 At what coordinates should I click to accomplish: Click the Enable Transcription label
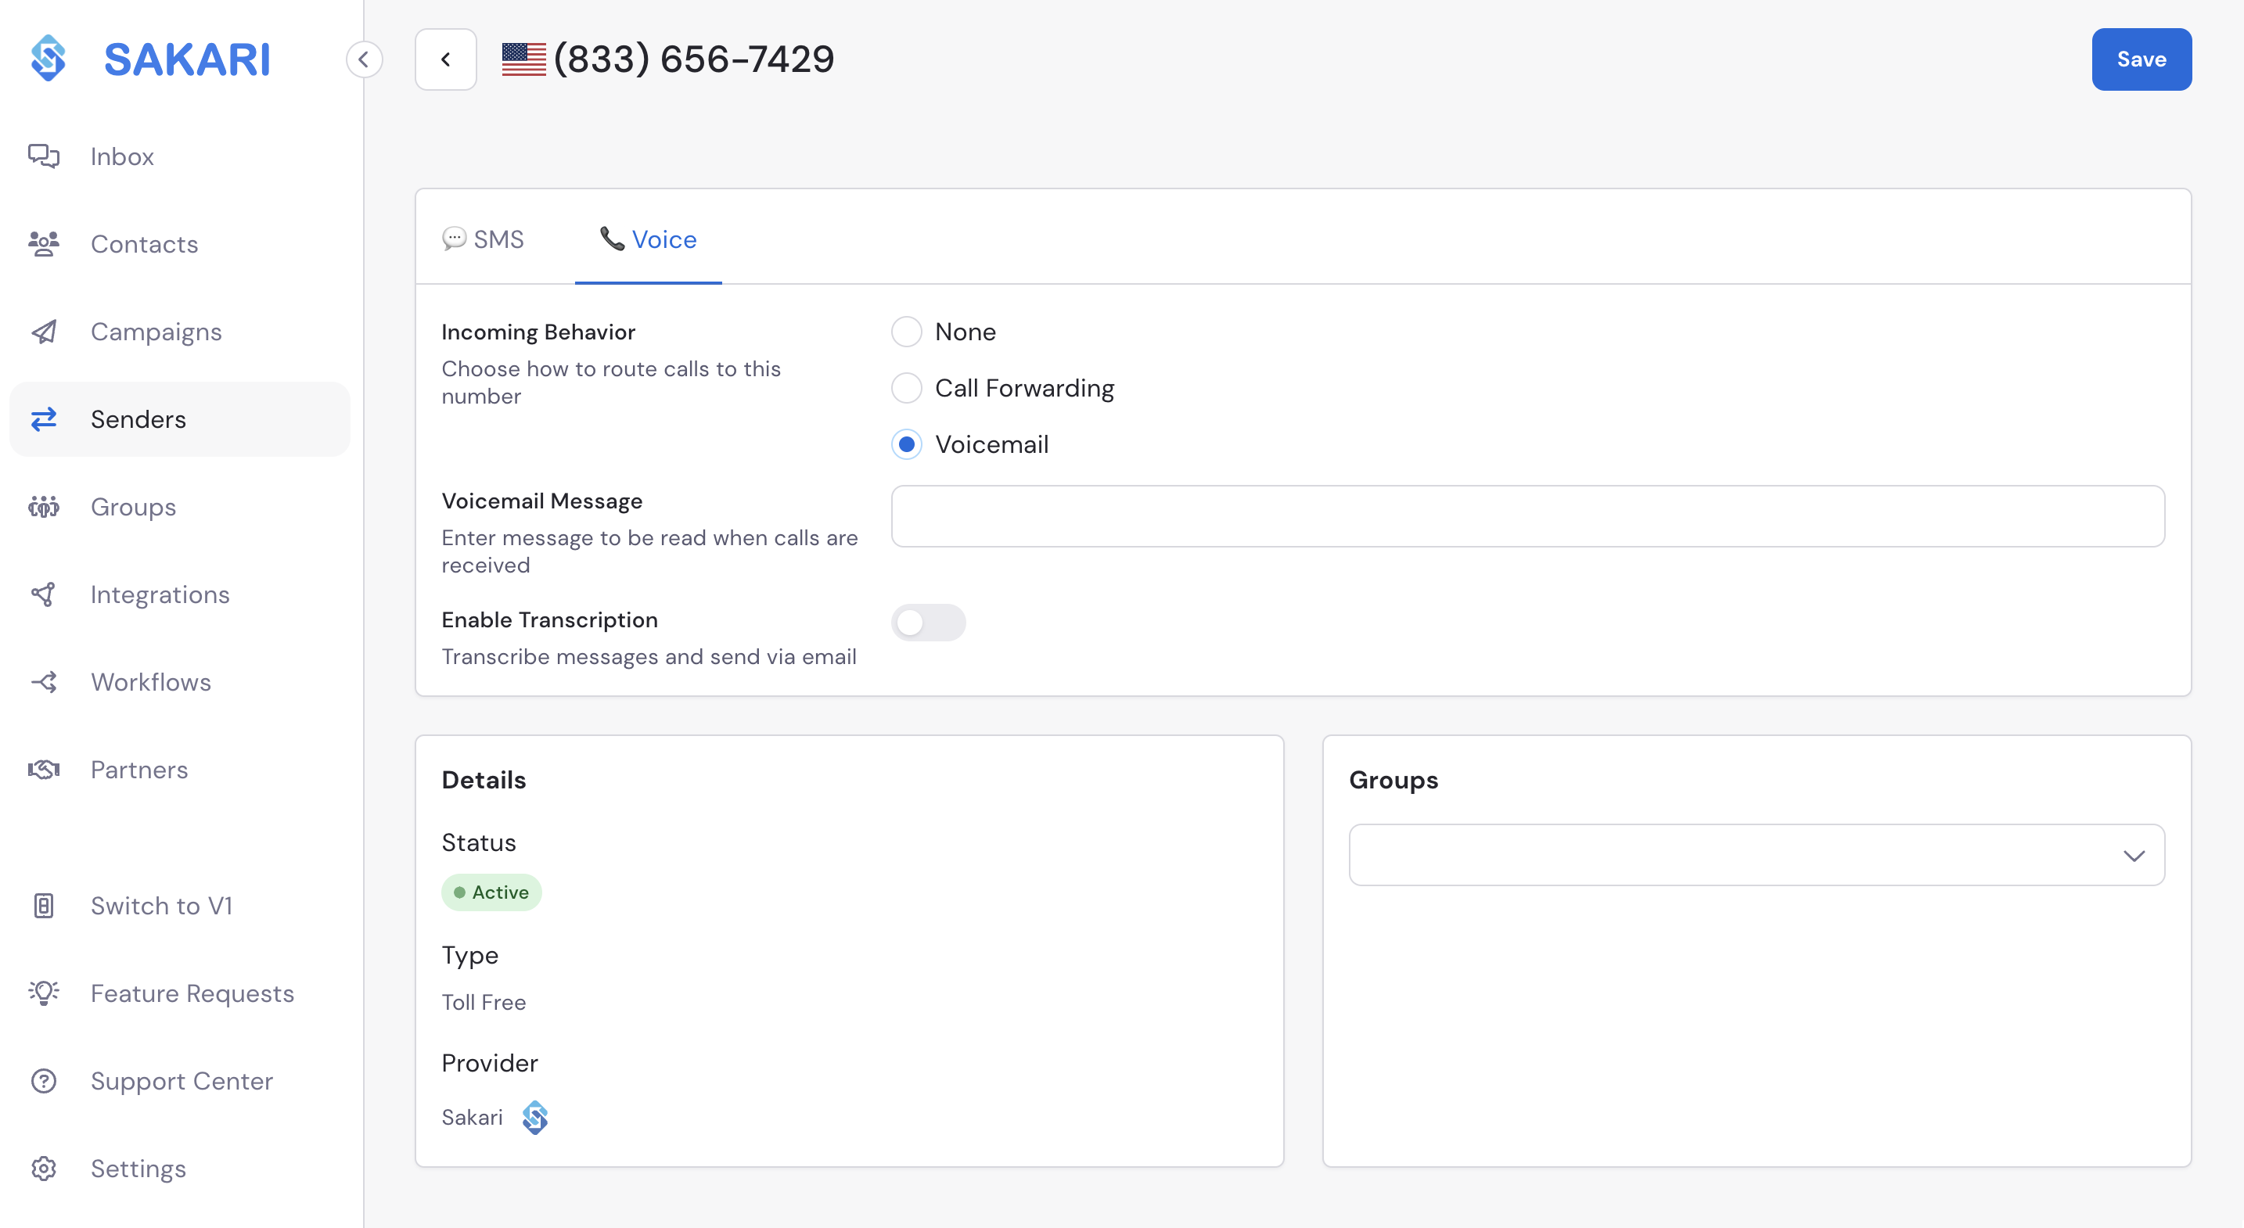click(550, 620)
